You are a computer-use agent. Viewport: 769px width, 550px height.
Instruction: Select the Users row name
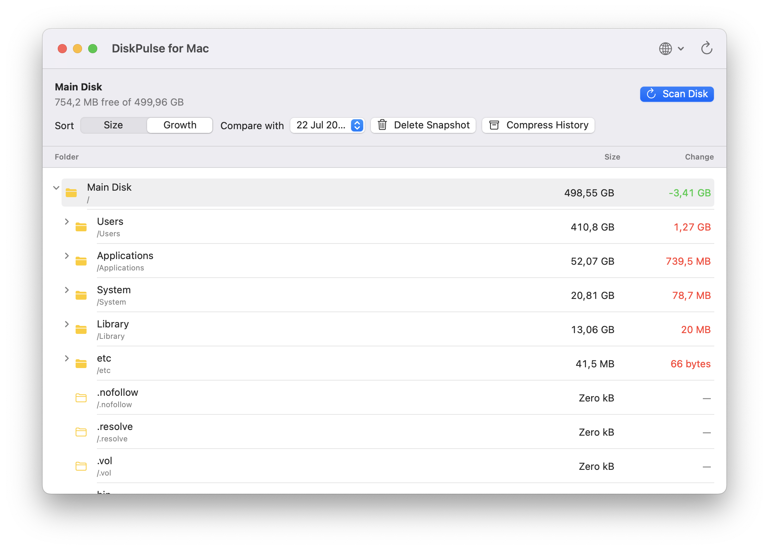(110, 221)
